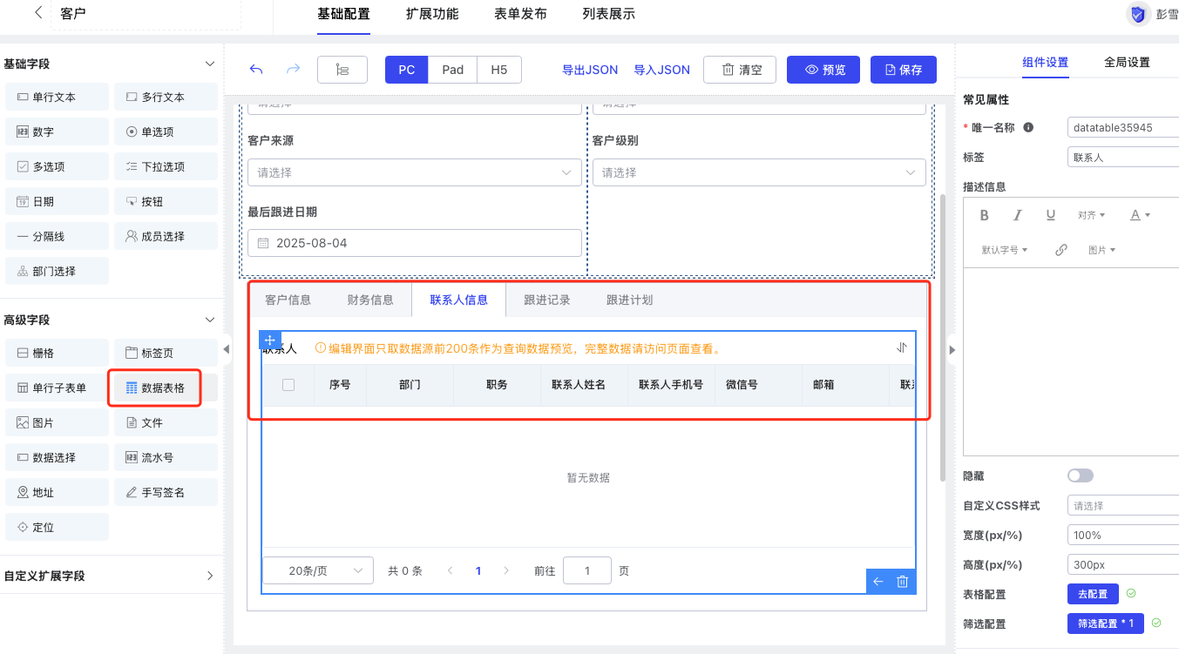The image size is (1179, 654).
Task: Add a 按钮 component
Action: click(166, 201)
